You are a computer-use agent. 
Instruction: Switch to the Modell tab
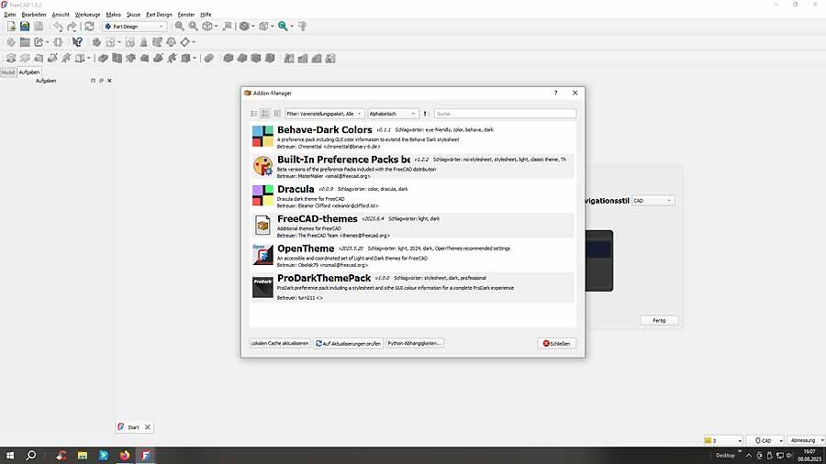pos(7,72)
